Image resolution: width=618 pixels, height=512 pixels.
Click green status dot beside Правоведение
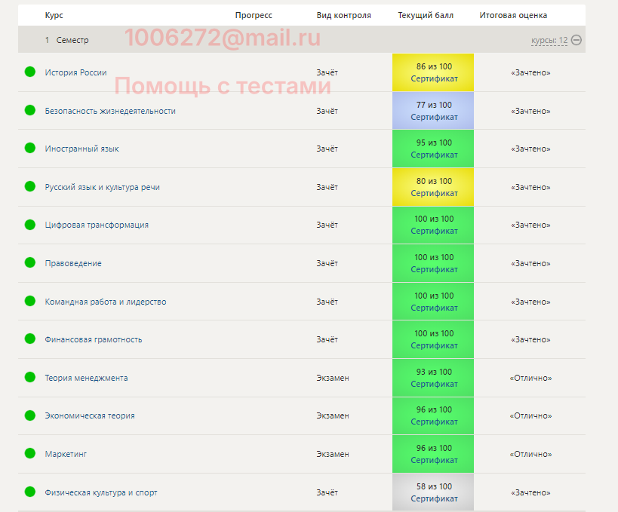point(30,262)
